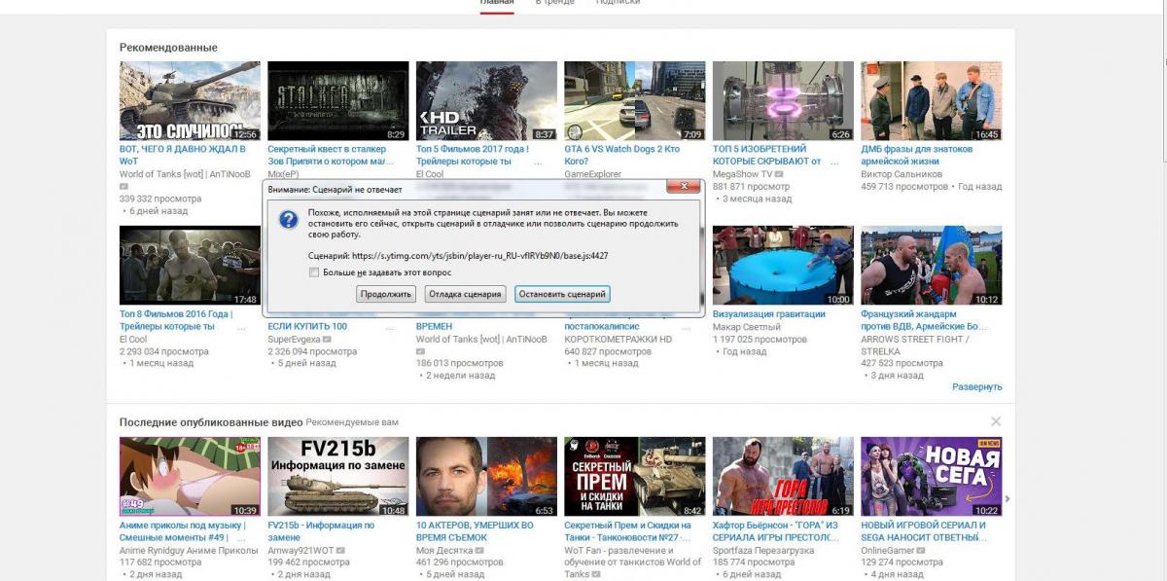Check 'Больше не задавать этот вопрос'
1167x581 pixels.
coord(314,272)
